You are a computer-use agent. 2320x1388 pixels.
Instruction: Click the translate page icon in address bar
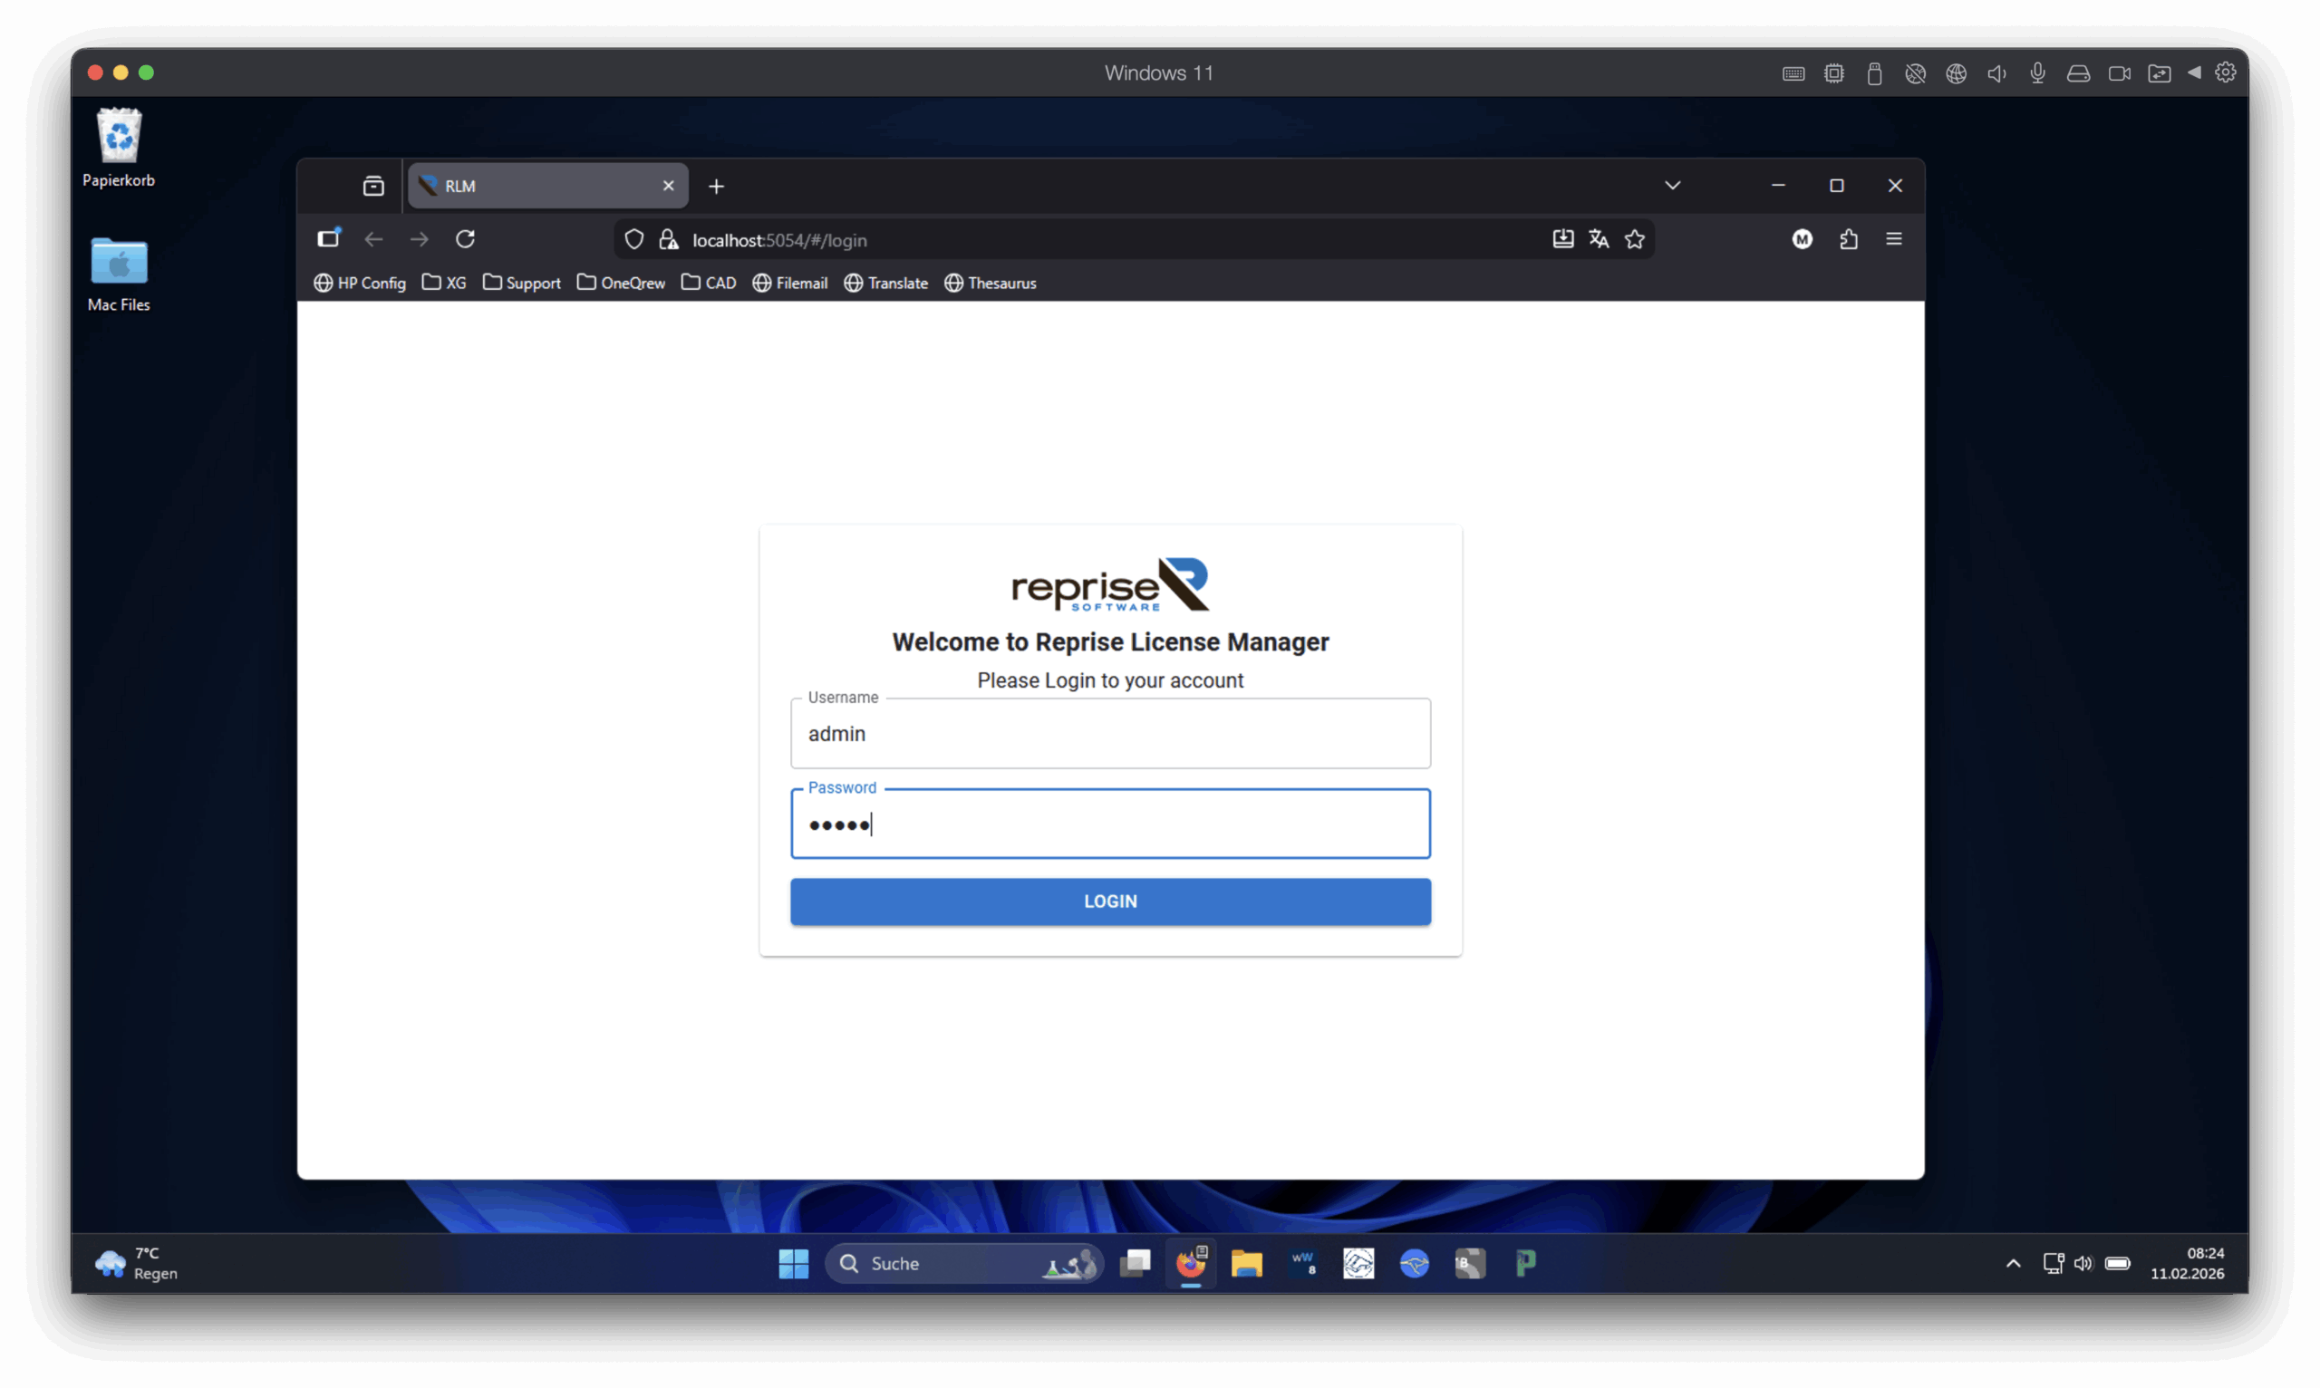pyautogui.click(x=1599, y=239)
